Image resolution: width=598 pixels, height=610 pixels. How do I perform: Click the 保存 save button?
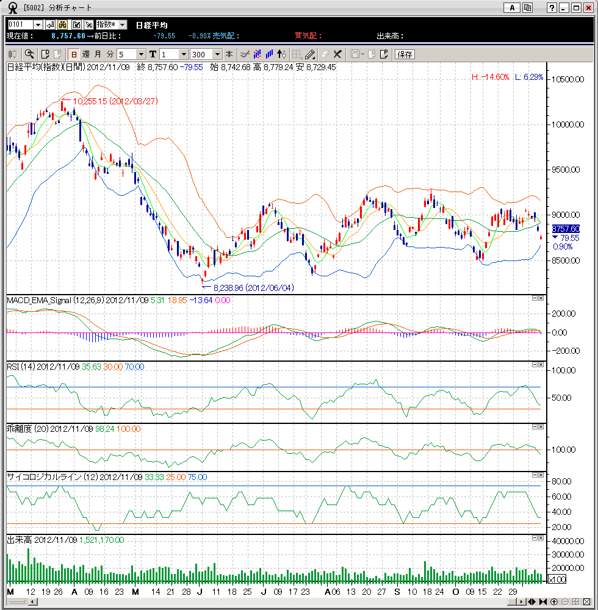click(x=405, y=54)
